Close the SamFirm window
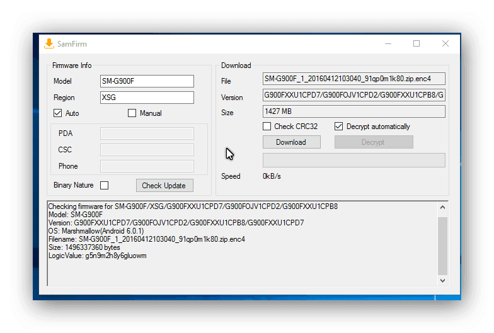 (445, 44)
